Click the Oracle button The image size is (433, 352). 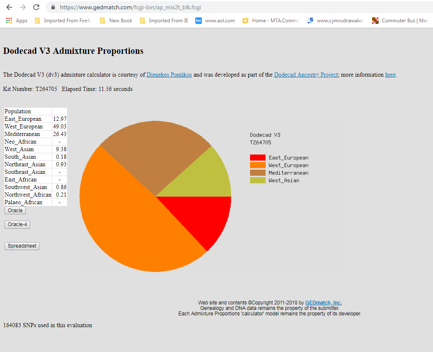(15, 211)
